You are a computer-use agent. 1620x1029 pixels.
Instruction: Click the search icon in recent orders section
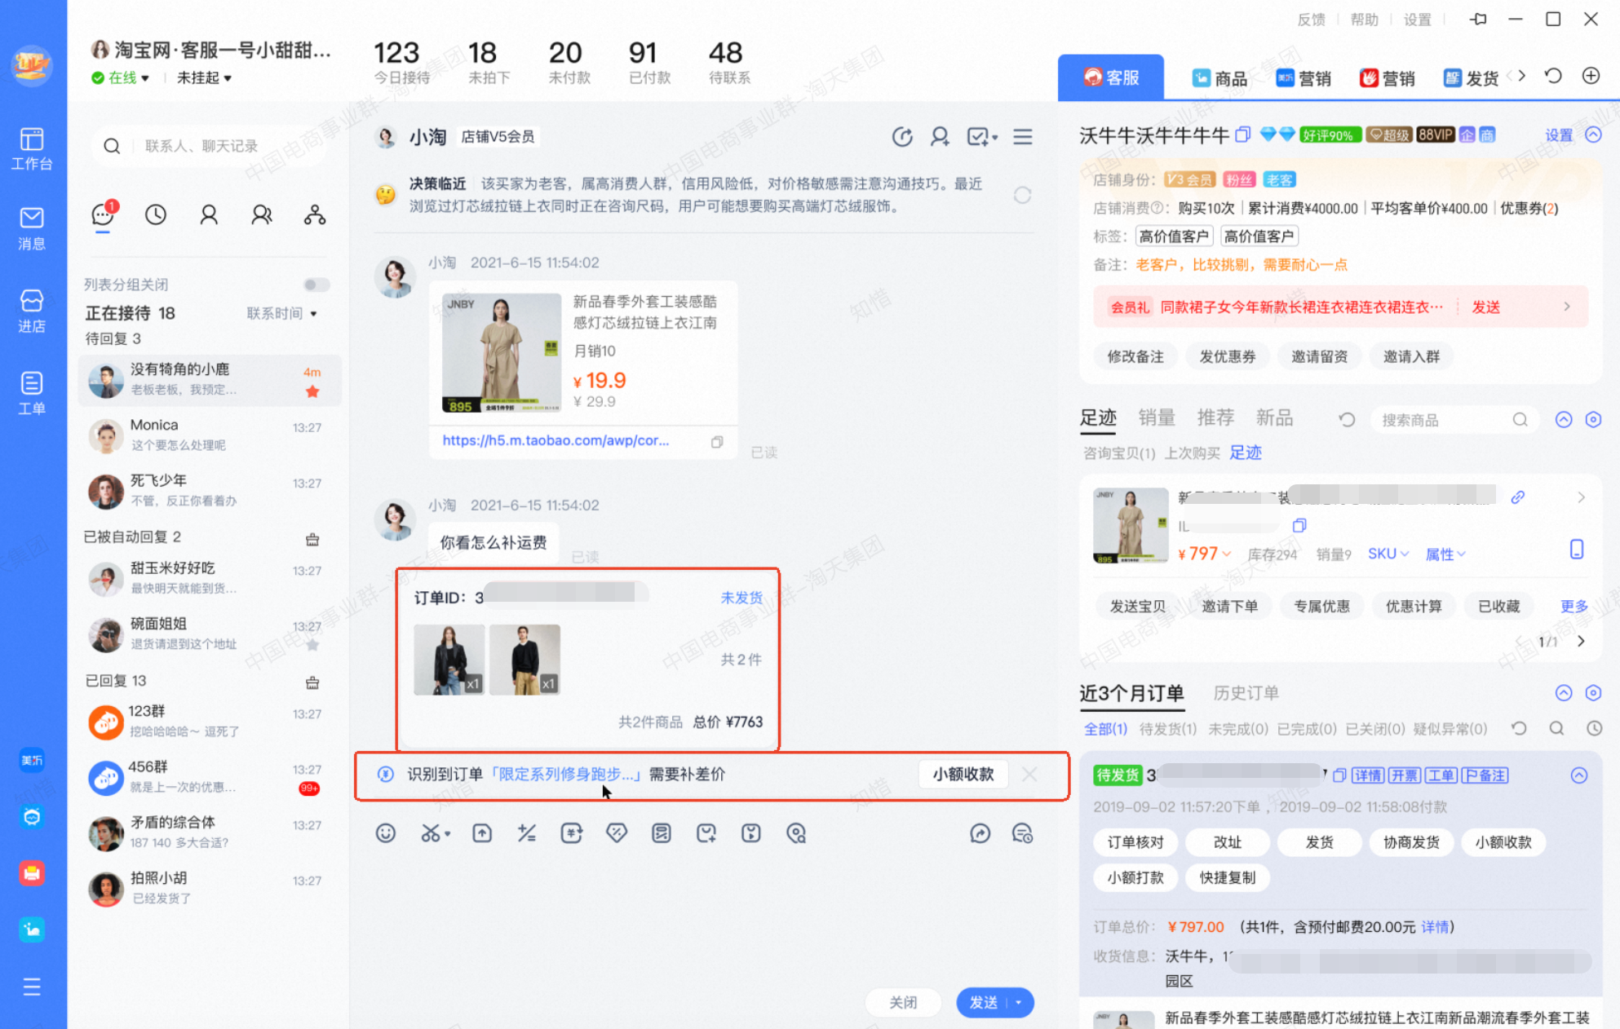[1556, 728]
